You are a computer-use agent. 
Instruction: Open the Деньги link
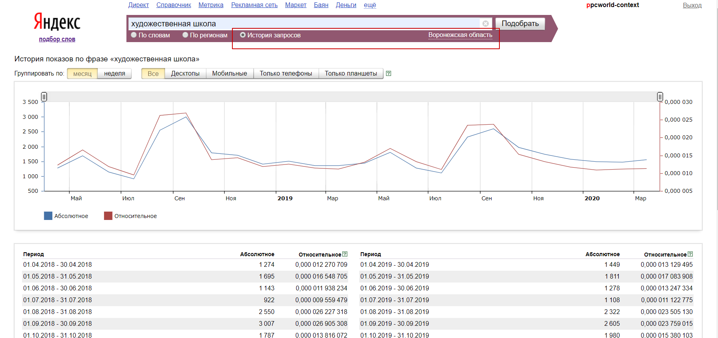[346, 5]
